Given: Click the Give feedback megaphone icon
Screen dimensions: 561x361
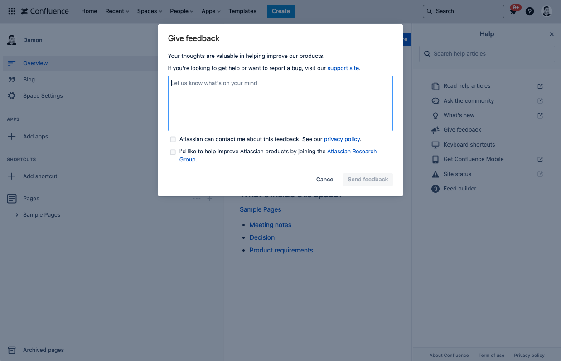Looking at the screenshot, I should tap(435, 130).
